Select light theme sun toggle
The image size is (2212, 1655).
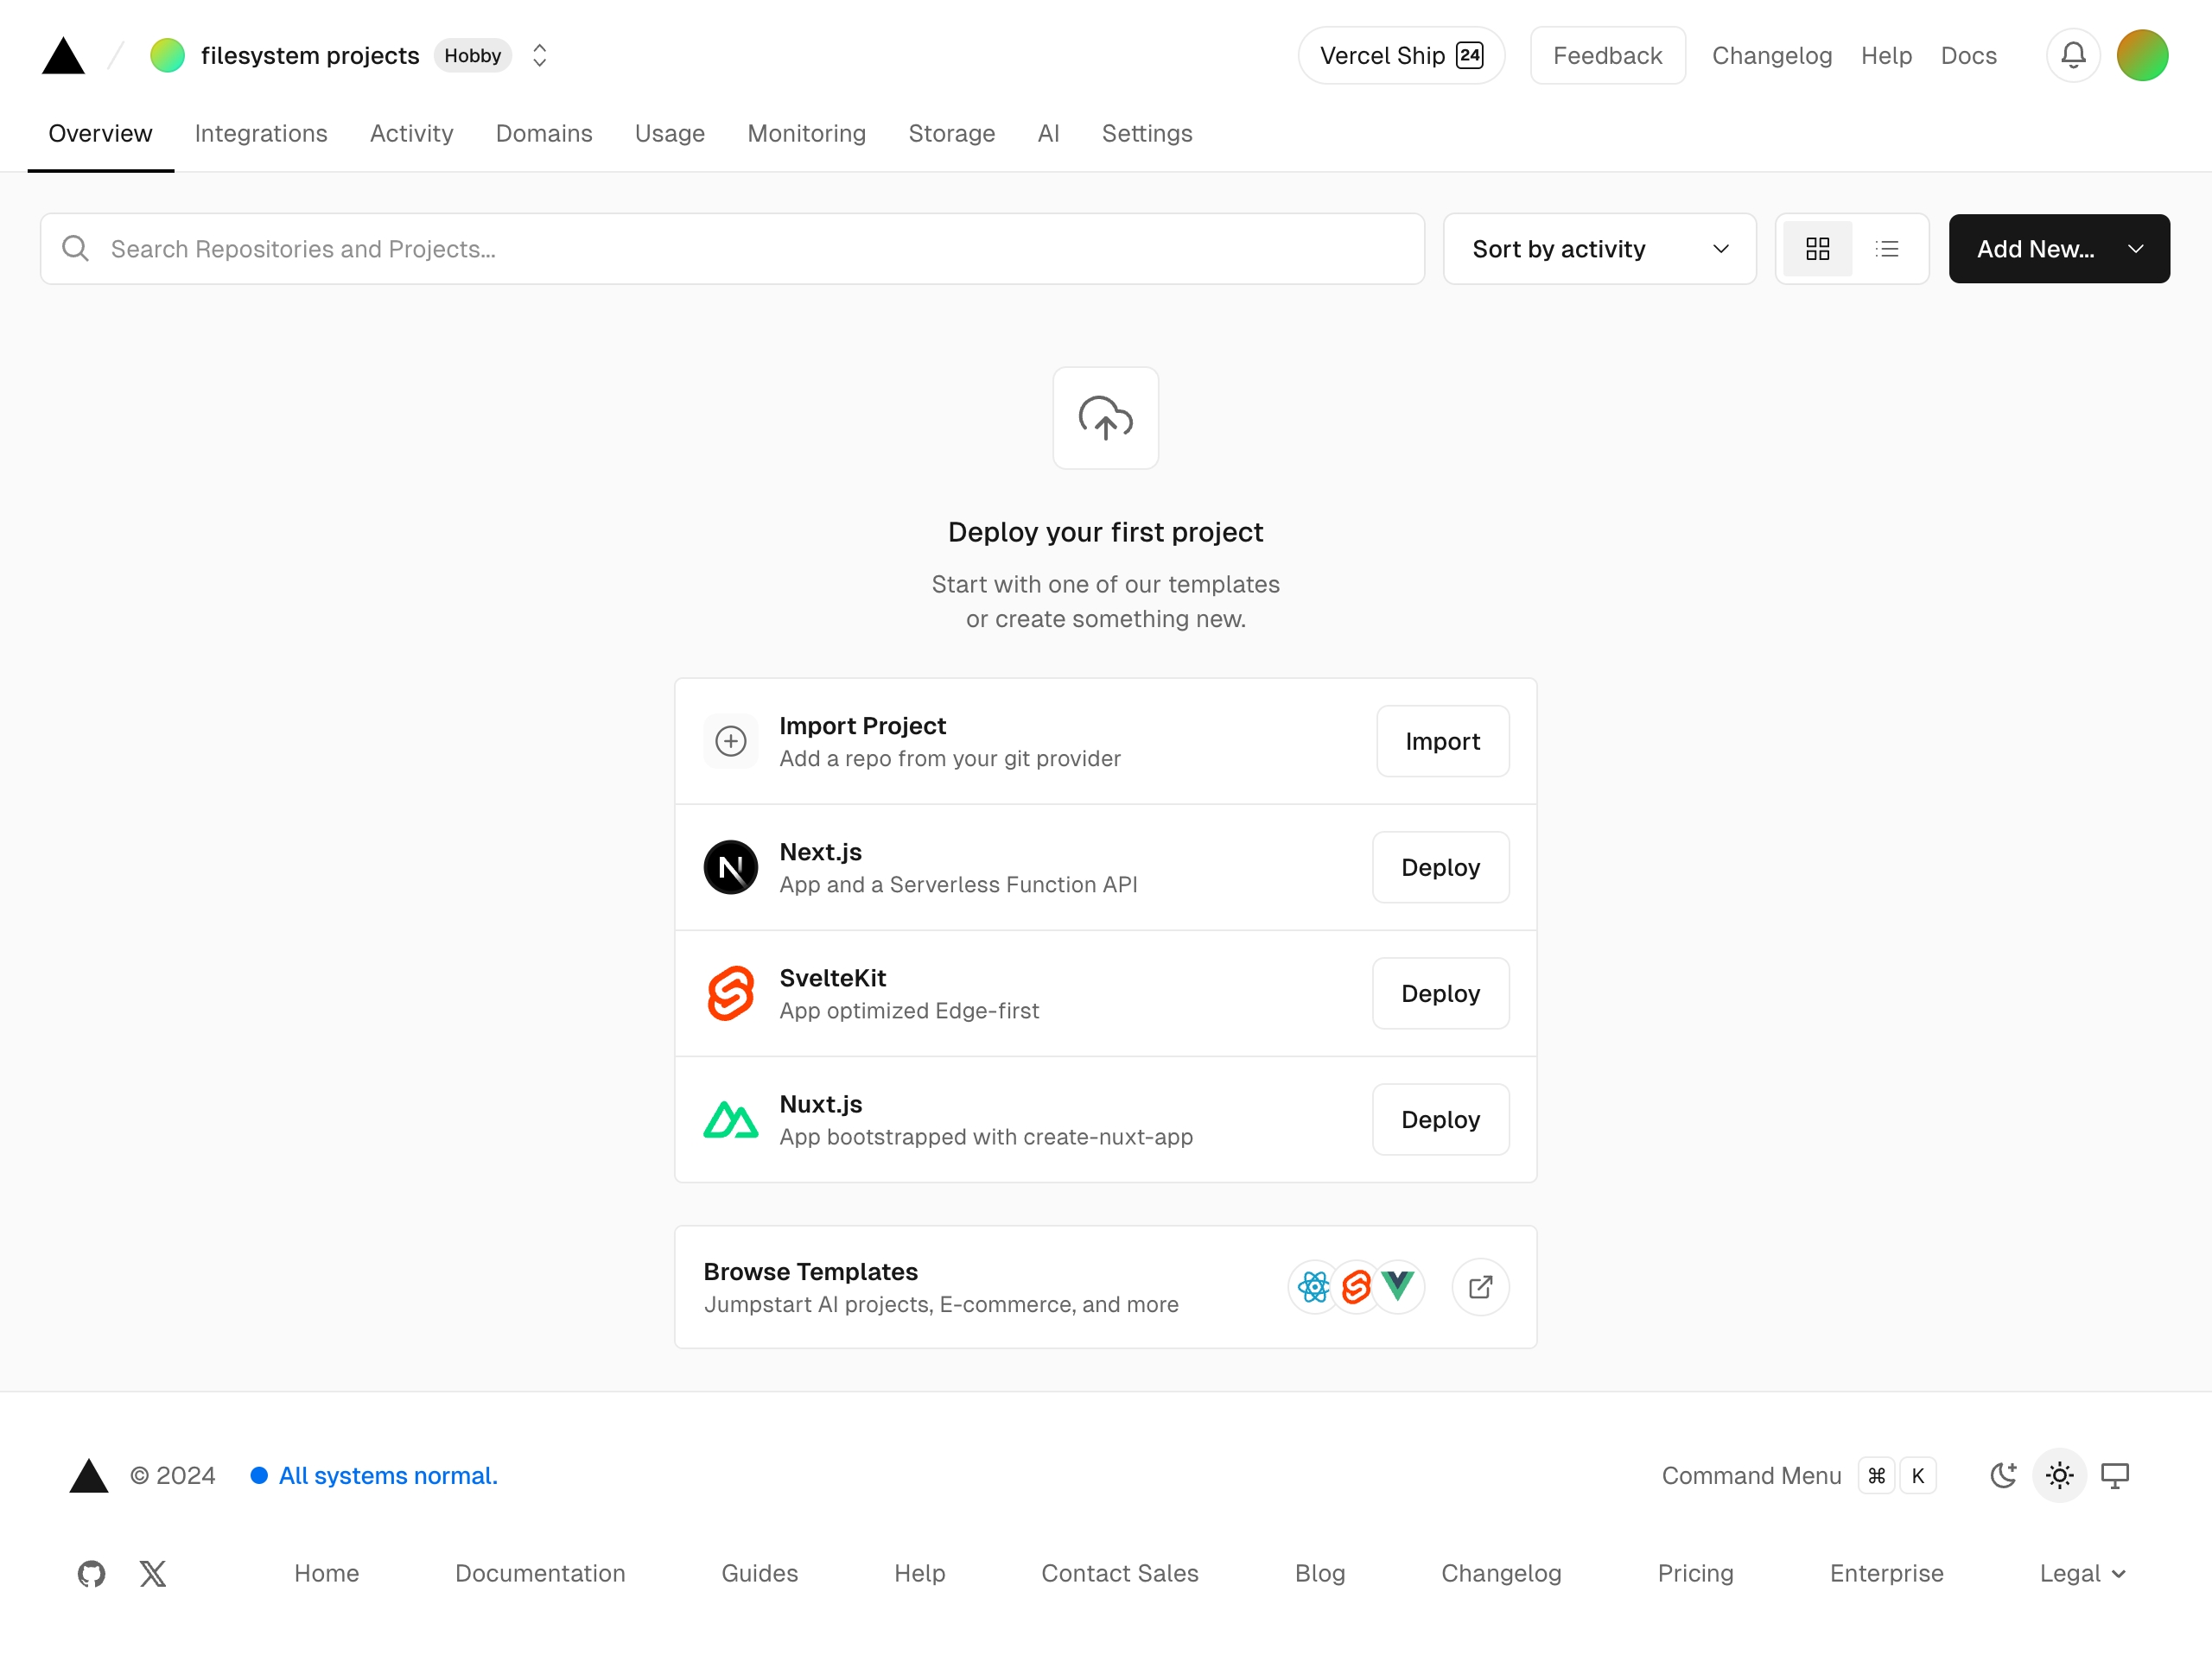pos(2059,1475)
